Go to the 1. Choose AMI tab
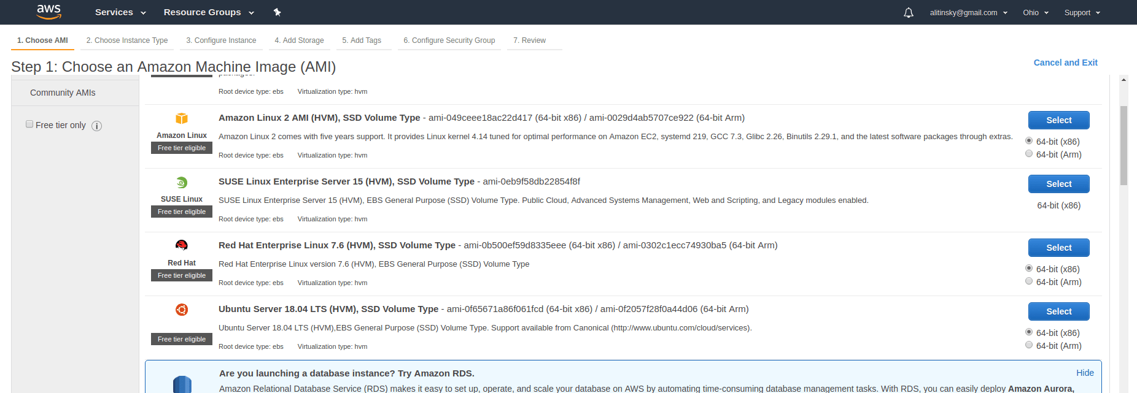 (x=42, y=40)
